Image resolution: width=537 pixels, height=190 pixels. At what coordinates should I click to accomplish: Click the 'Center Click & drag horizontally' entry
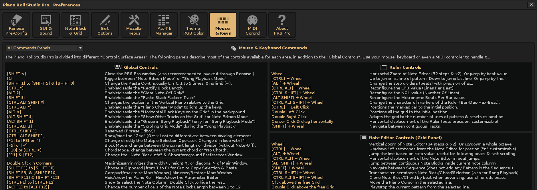point(302,122)
